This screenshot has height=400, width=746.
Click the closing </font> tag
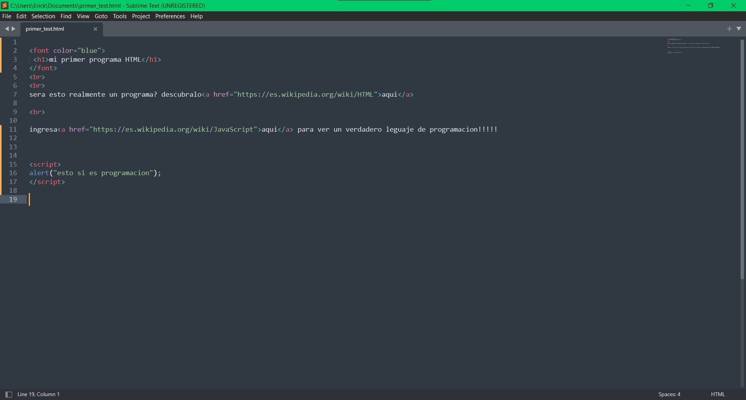(43, 68)
